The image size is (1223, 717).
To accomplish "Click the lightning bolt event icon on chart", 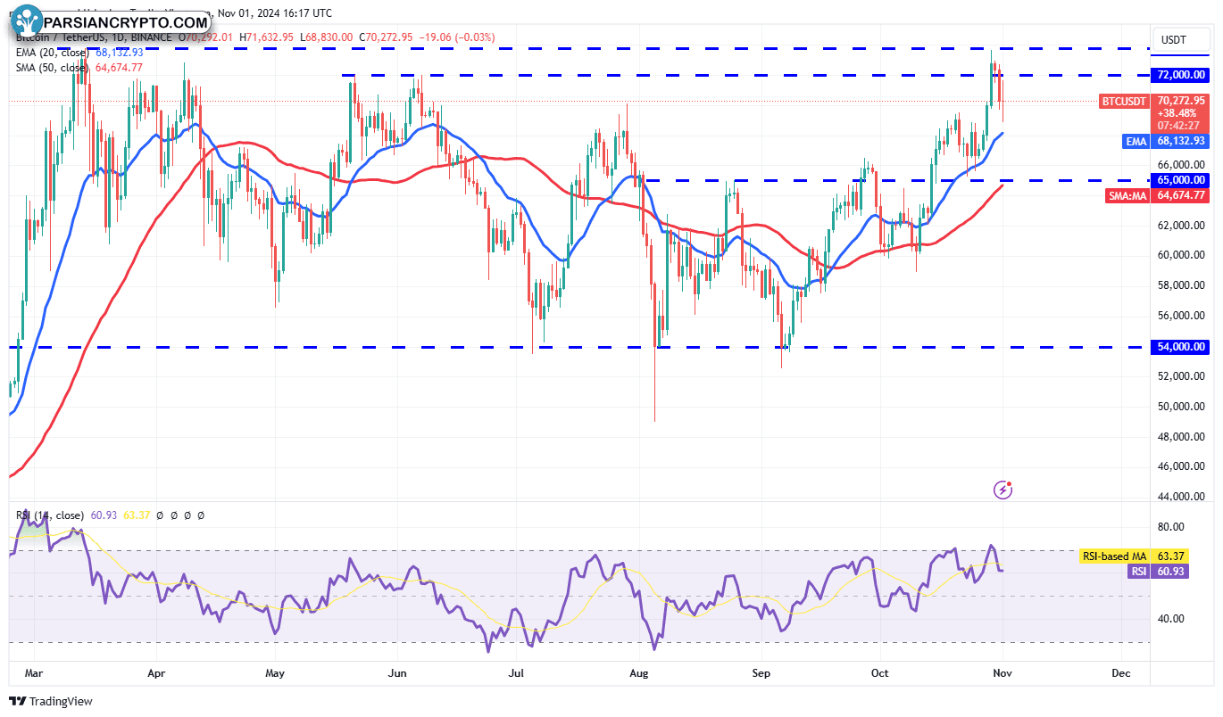I will (x=1004, y=489).
